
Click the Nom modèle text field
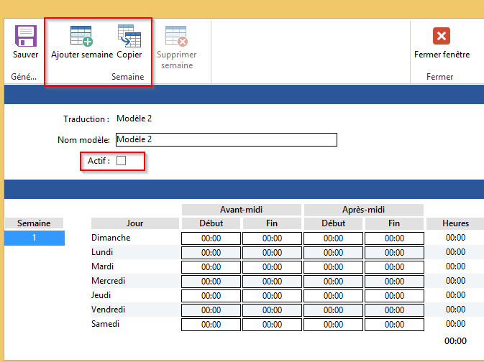225,140
